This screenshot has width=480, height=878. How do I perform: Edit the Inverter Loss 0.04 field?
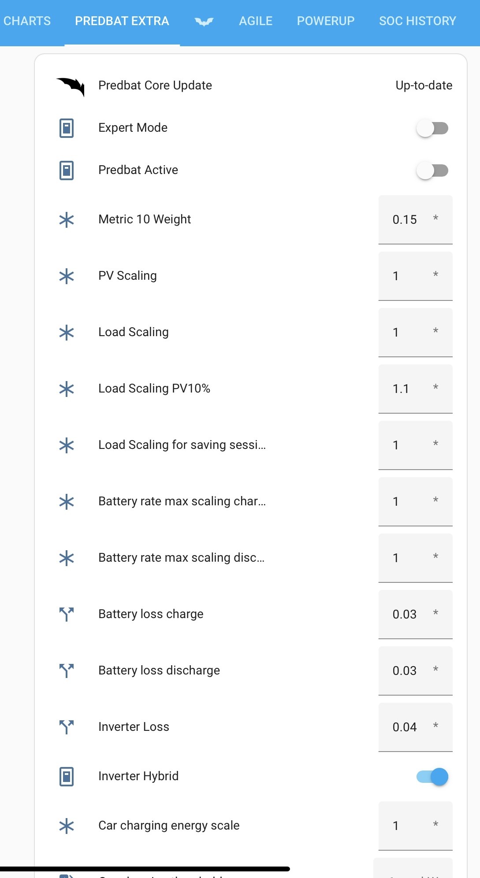point(416,727)
